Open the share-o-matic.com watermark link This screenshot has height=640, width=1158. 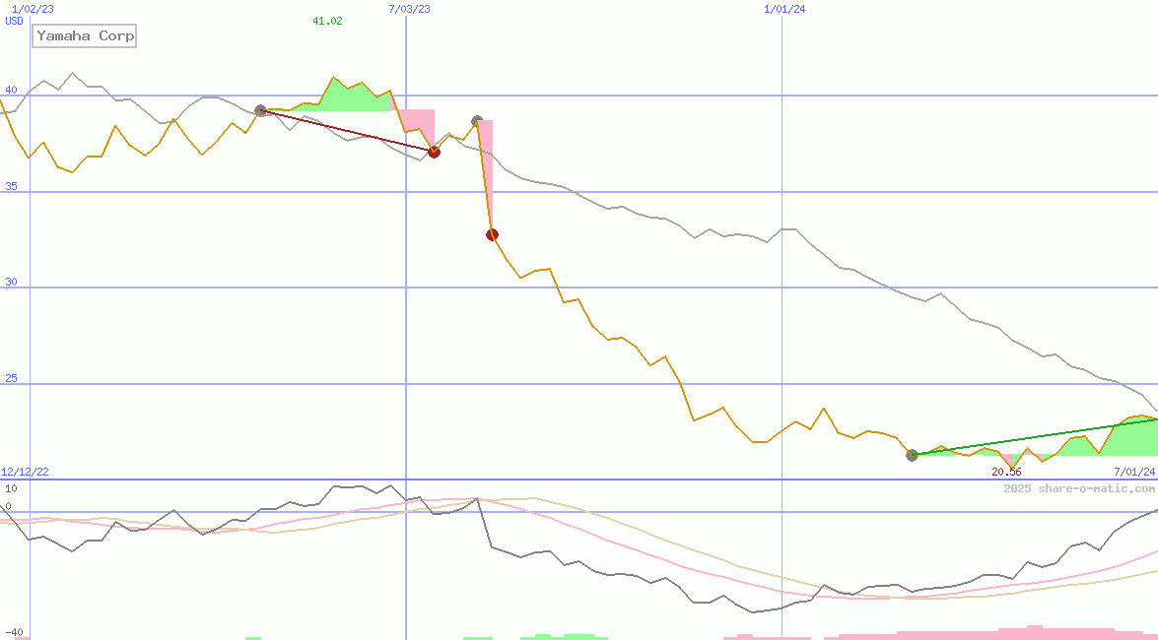pos(1079,488)
